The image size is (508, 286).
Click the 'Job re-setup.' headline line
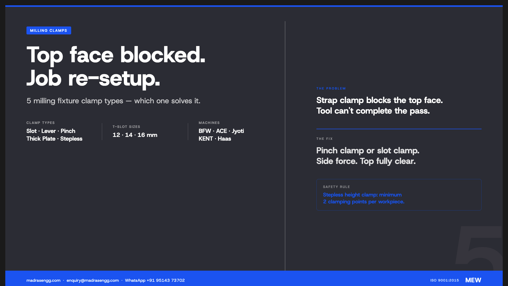pos(93,78)
